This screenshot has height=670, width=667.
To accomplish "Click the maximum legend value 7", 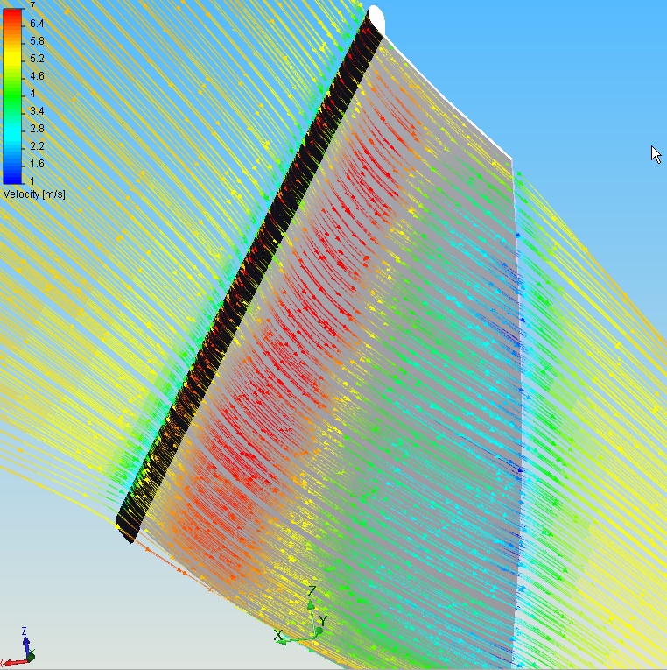I will [x=32, y=5].
